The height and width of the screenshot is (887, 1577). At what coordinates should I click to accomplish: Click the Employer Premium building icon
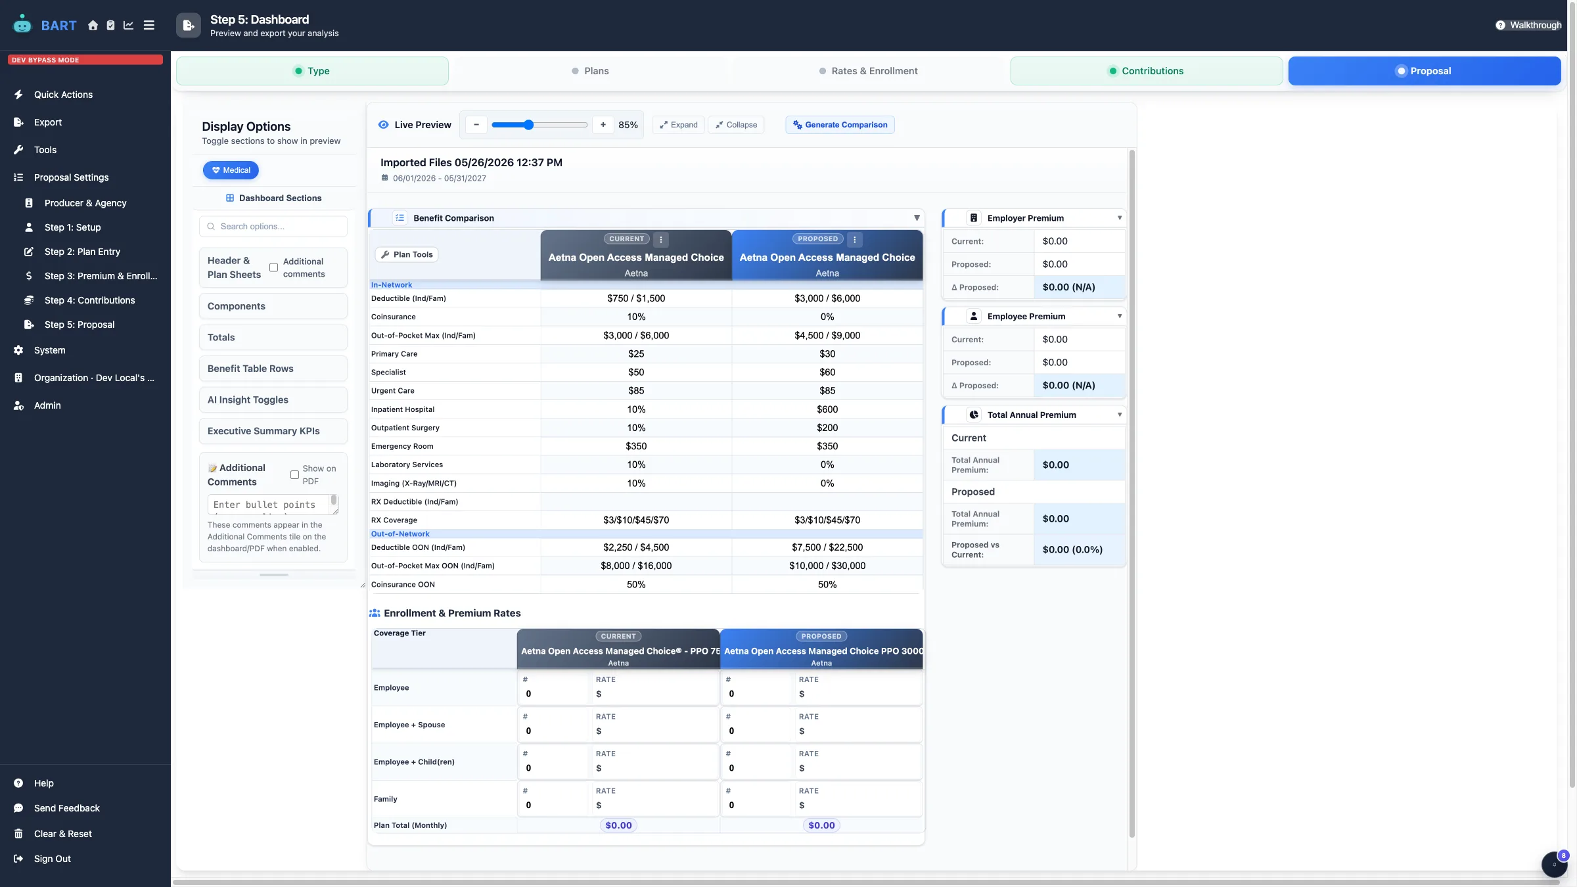(x=974, y=218)
